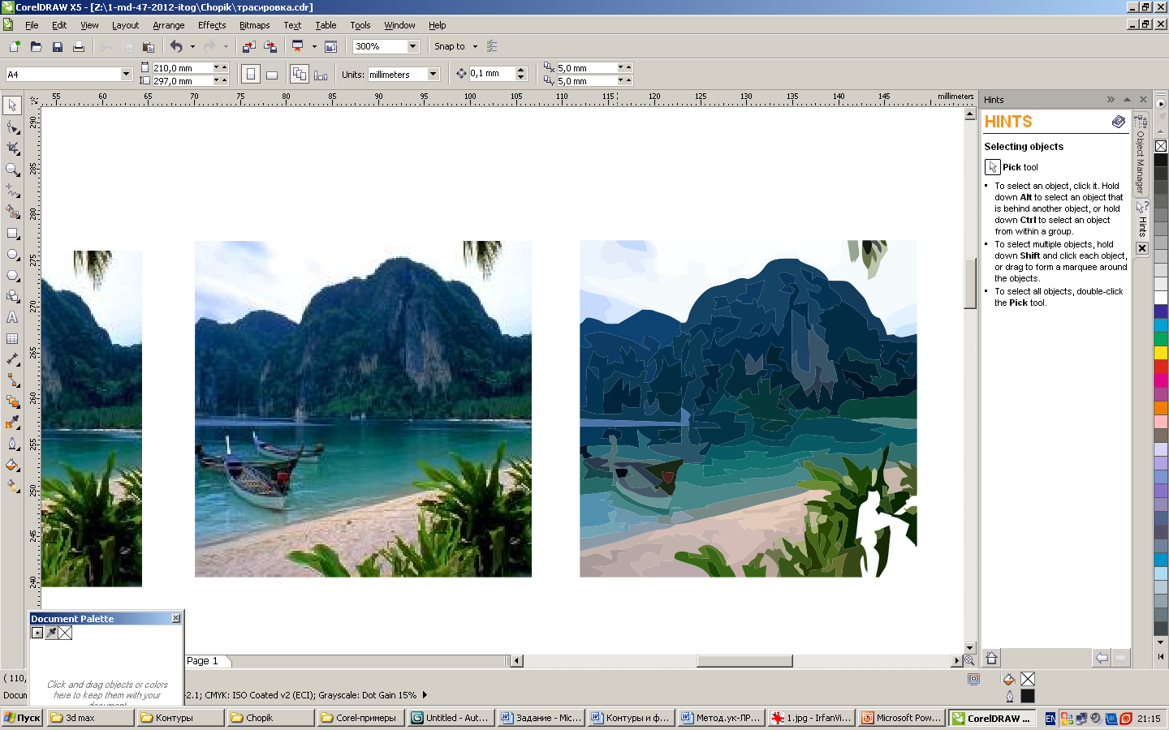
Task: Set page to landscape orientation
Action: [272, 75]
